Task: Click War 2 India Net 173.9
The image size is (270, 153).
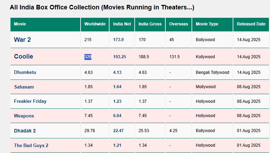Action: (118, 40)
